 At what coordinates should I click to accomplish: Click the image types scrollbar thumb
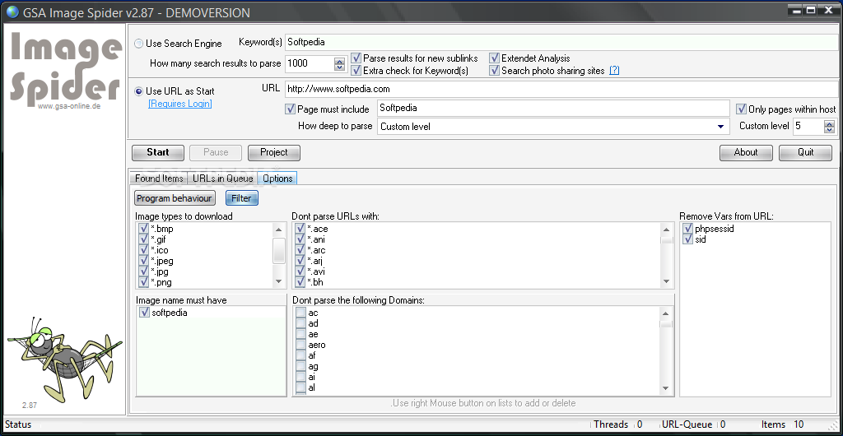[x=278, y=250]
